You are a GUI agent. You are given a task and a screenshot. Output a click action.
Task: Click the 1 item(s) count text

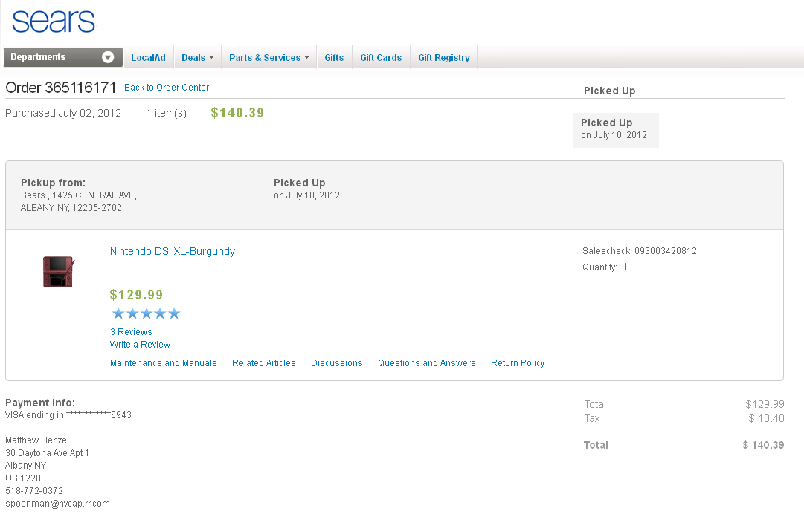[x=167, y=113]
